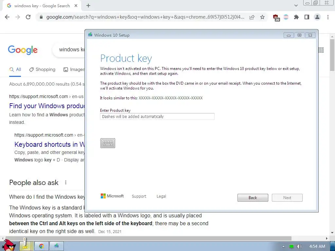Click the Windows 10 Setup title icon
The width and height of the screenshot is (335, 251).
pos(90,35)
